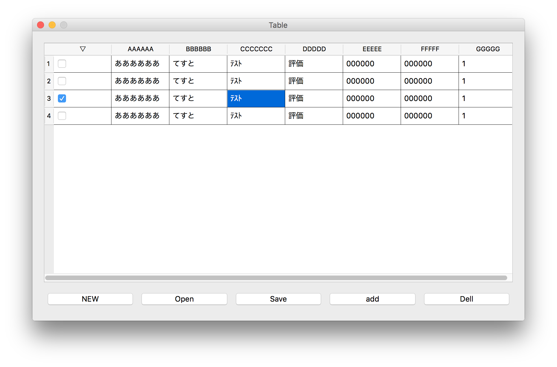The height and width of the screenshot is (367, 557).
Task: Click the Save button
Action: tap(278, 299)
